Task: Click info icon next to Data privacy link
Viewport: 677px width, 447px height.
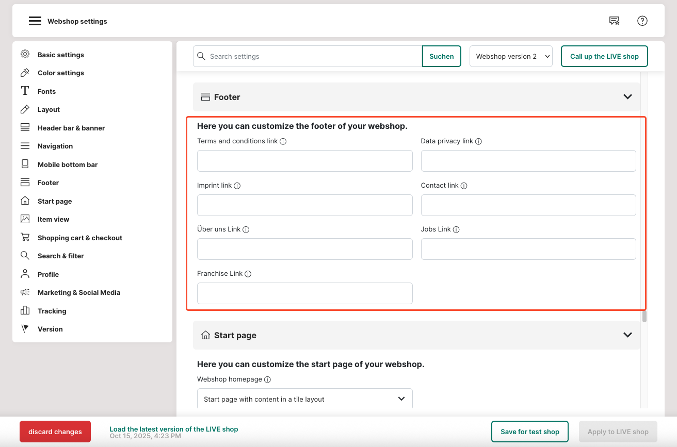Action: (478, 141)
